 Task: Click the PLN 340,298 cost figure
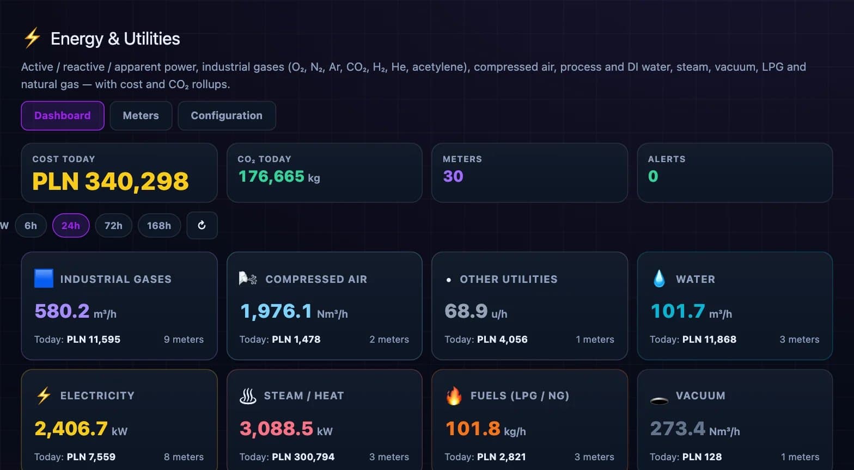tap(111, 181)
